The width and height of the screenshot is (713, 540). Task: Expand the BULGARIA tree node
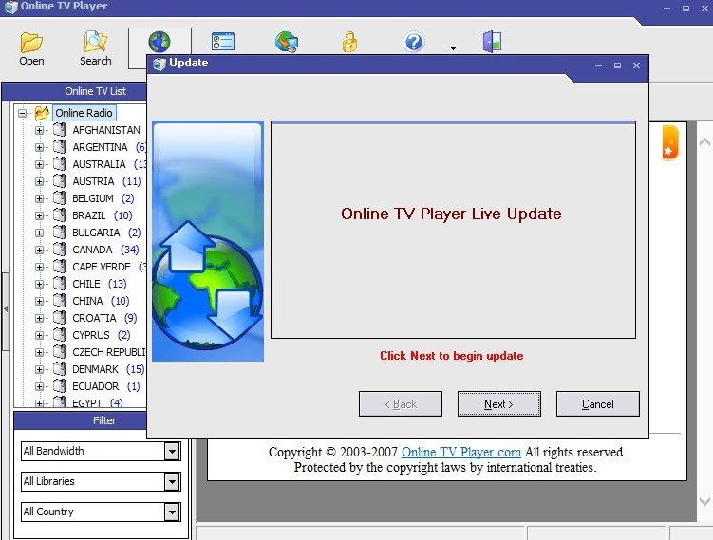coord(40,233)
